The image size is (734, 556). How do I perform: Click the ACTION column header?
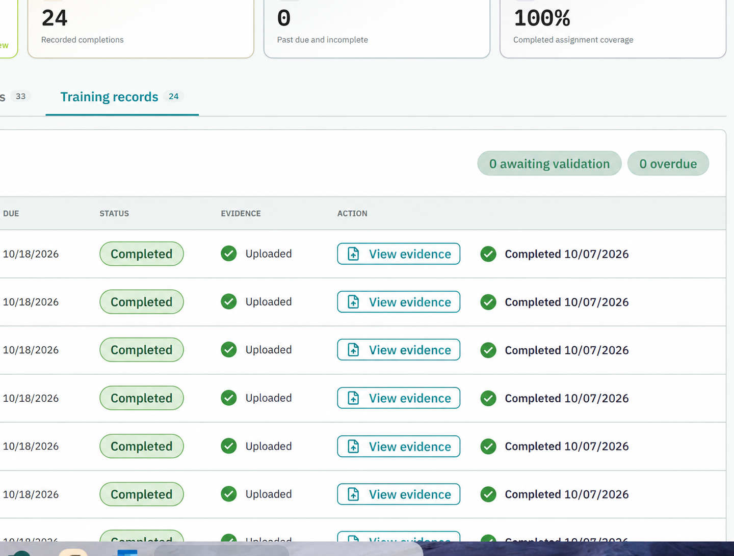[352, 213]
